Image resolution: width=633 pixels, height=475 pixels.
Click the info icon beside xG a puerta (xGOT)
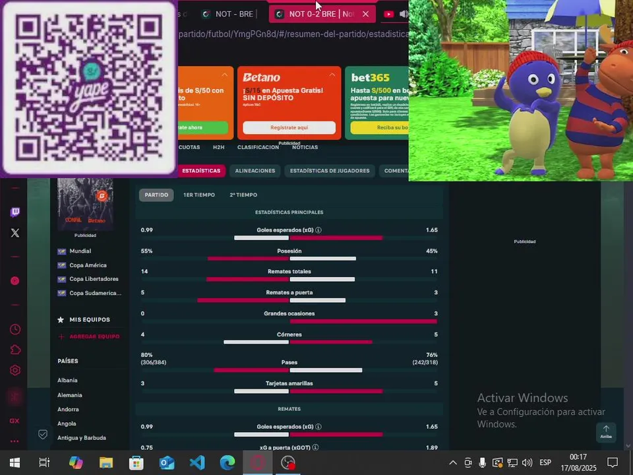click(x=315, y=447)
